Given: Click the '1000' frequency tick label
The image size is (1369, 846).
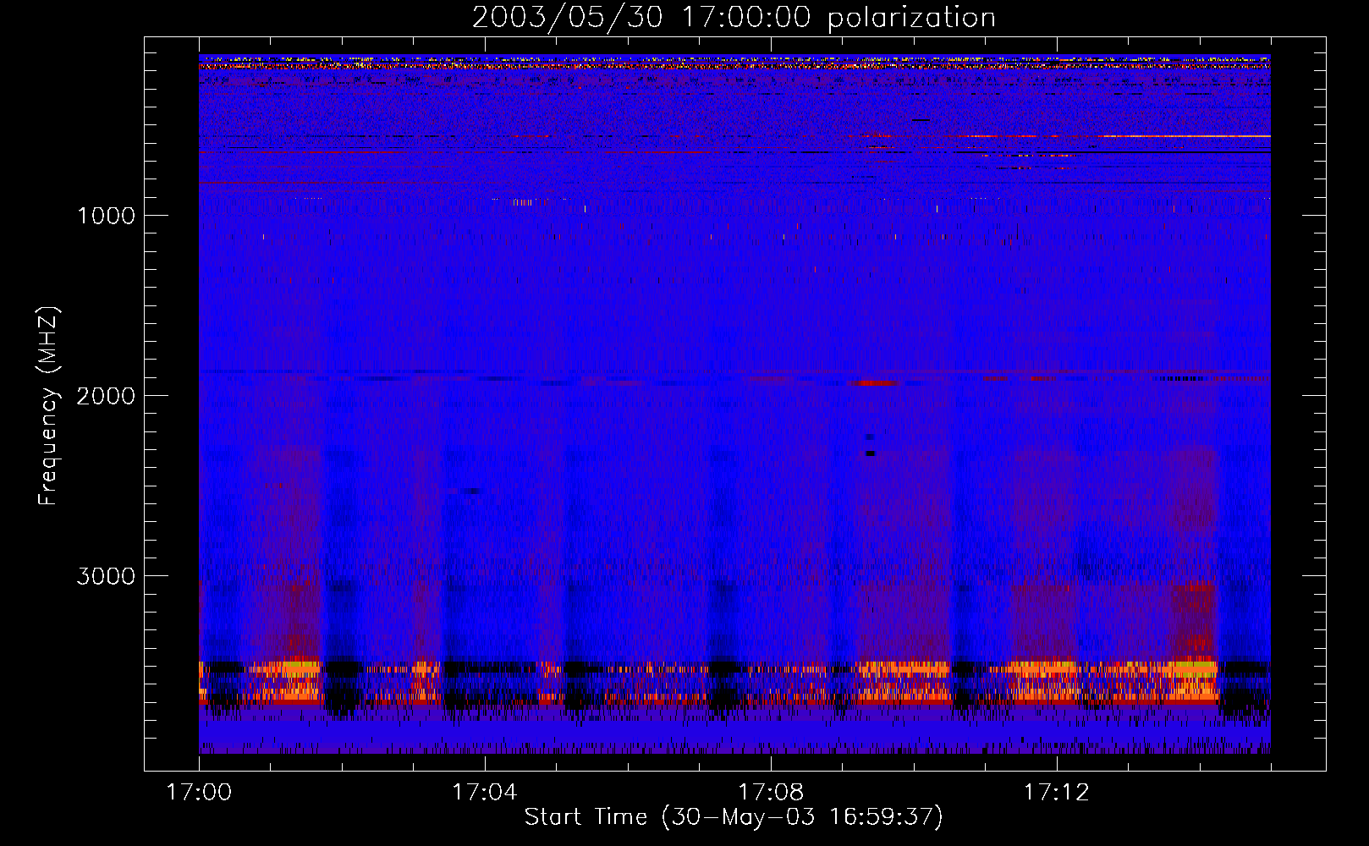Looking at the screenshot, I should (x=107, y=216).
